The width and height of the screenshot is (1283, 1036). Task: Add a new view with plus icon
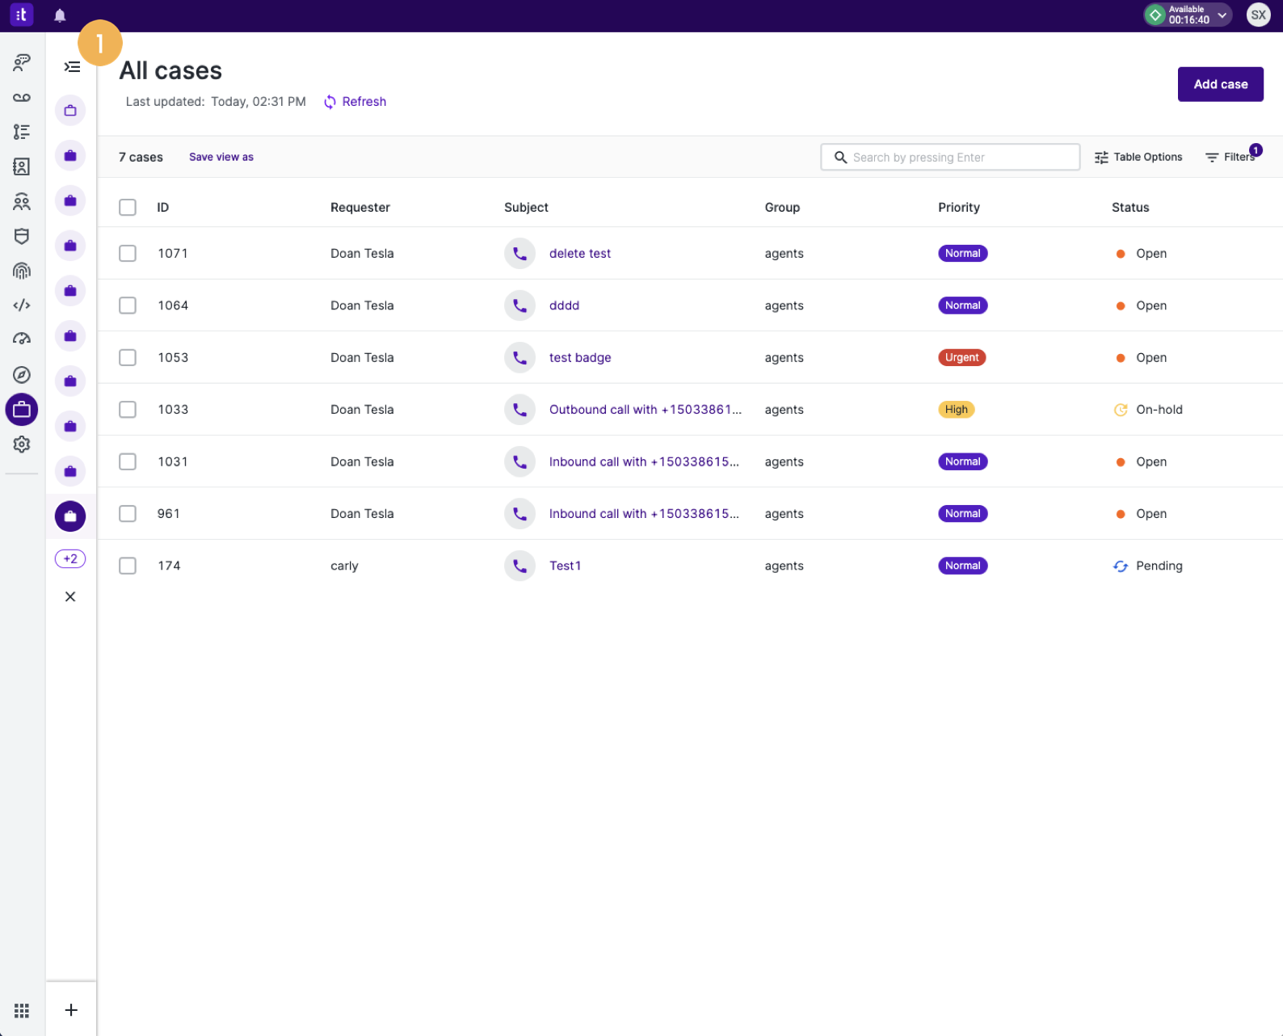click(x=71, y=1010)
